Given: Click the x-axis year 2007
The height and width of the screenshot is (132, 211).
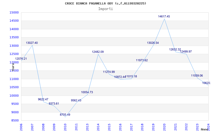Looking at the screenshot, I should pos(32,127).
